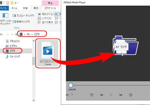Viewport: 150px width, 105px height.
Task: Mute audio with the speaker icon
Action: (67, 95)
